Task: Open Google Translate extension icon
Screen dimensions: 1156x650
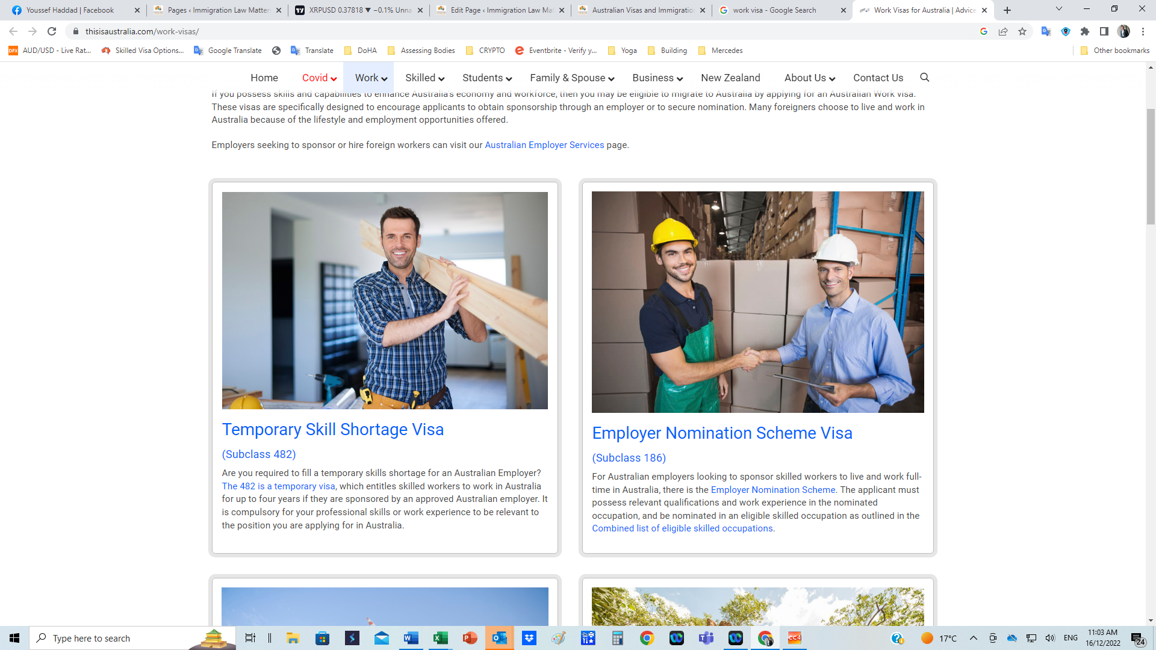Action: 1046,31
